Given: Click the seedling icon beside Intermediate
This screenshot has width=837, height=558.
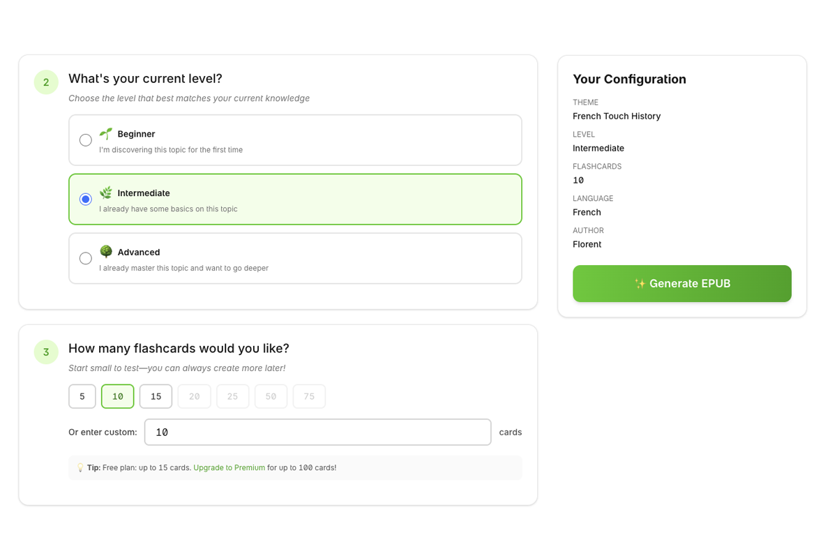Looking at the screenshot, I should pyautogui.click(x=106, y=192).
